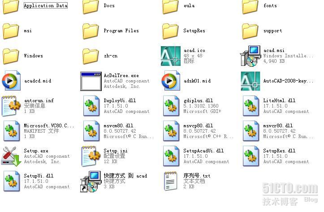Image resolution: width=324 pixels, height=212 pixels.
Task: Click the file name "SetupRes.dll"
Action: pos(279,151)
